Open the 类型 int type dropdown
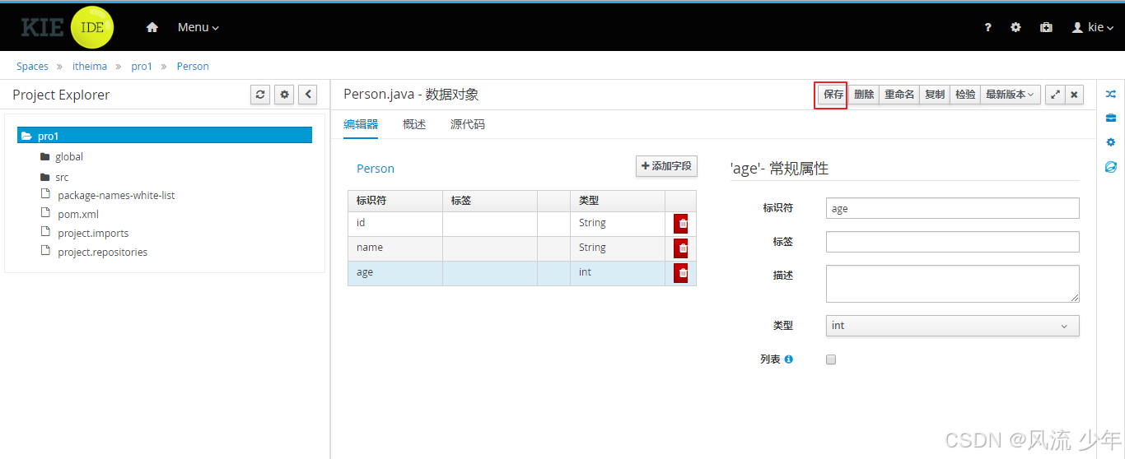1125x459 pixels. click(x=952, y=326)
